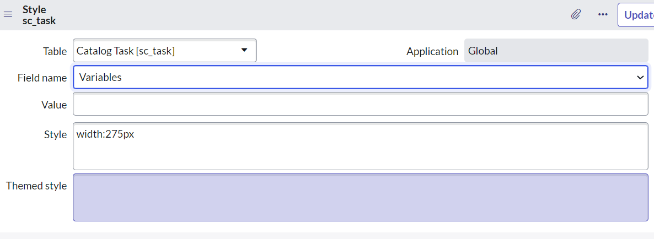Open the more options ellipsis menu
This screenshot has width=654, height=239.
(x=603, y=14)
